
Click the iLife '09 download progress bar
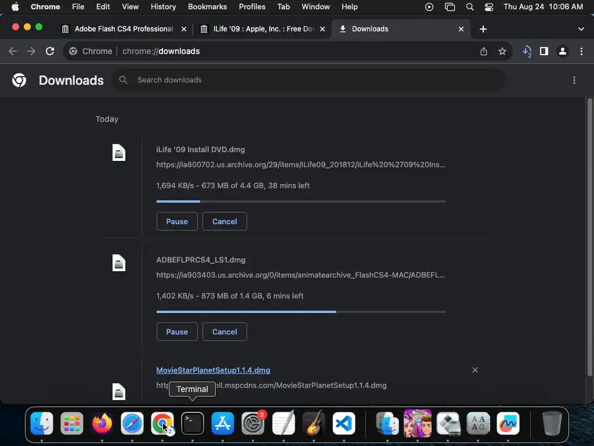point(301,202)
